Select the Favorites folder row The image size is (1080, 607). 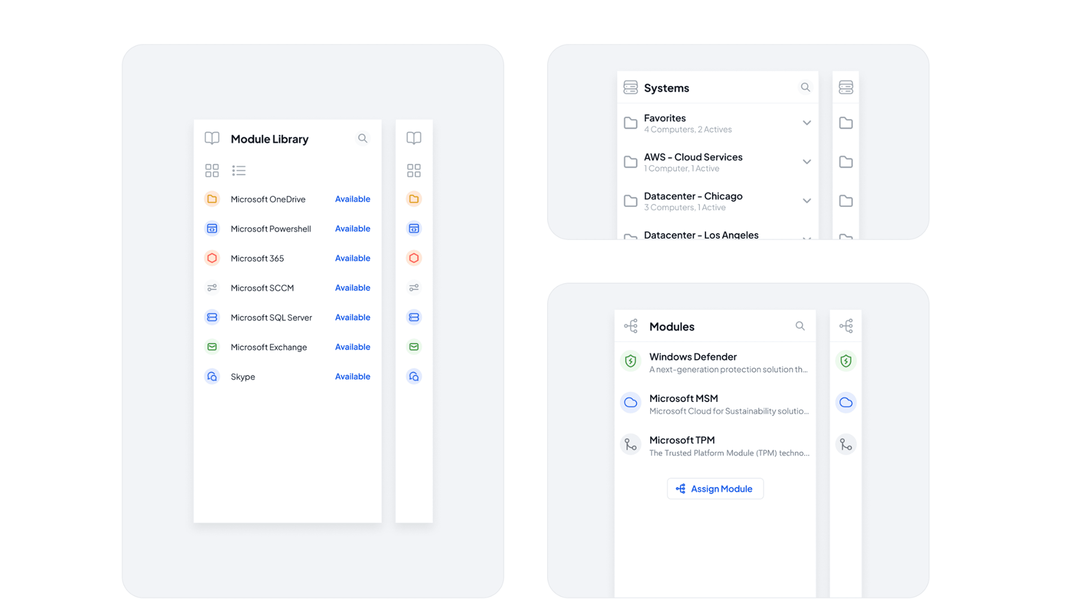coord(718,123)
